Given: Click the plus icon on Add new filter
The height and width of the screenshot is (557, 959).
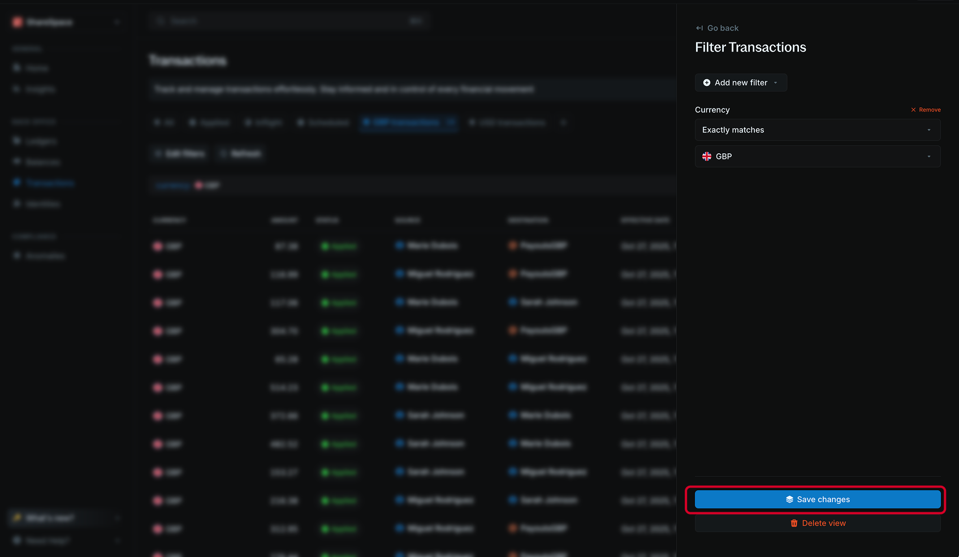Looking at the screenshot, I should click(707, 83).
